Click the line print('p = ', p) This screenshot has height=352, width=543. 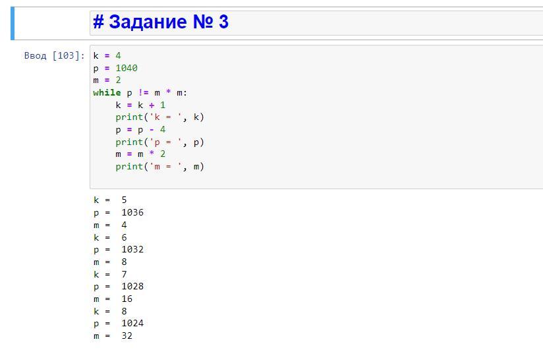(x=159, y=142)
